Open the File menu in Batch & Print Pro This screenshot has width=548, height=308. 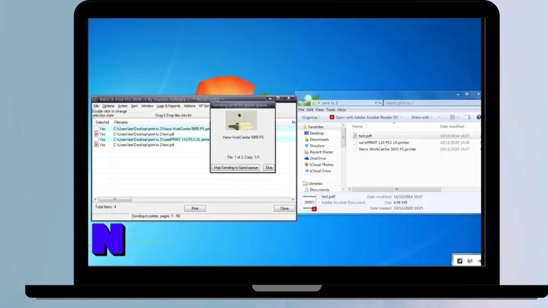(x=96, y=106)
